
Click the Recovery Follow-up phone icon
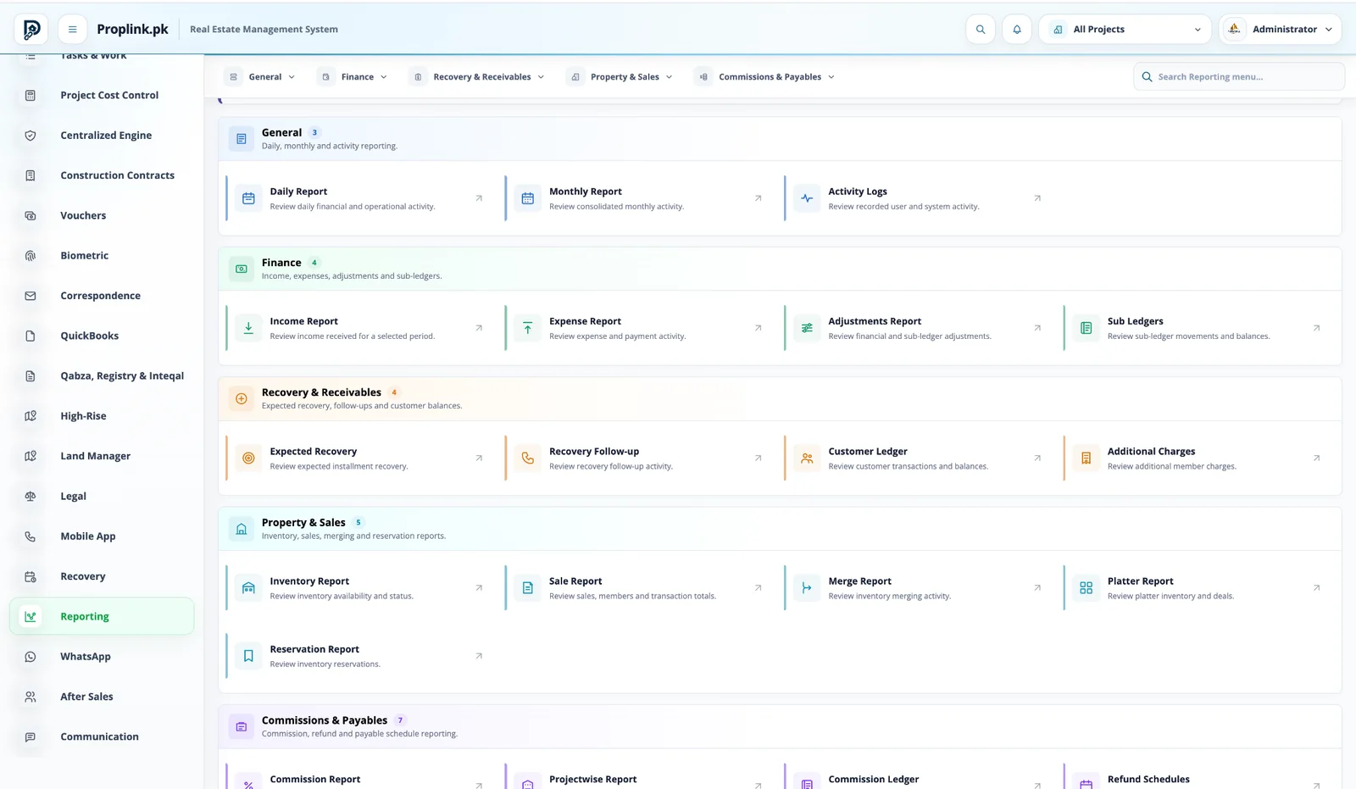[x=527, y=458]
